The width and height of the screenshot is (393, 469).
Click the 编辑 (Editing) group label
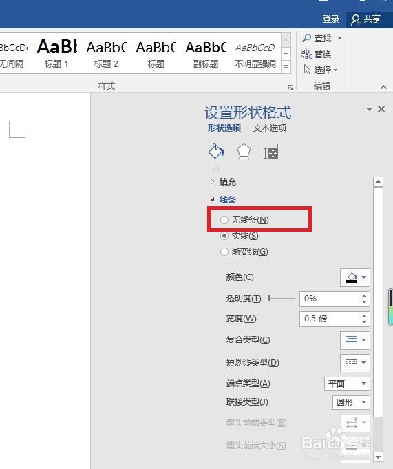[x=322, y=86]
